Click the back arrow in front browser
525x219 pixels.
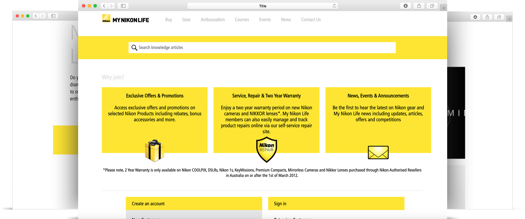[104, 6]
